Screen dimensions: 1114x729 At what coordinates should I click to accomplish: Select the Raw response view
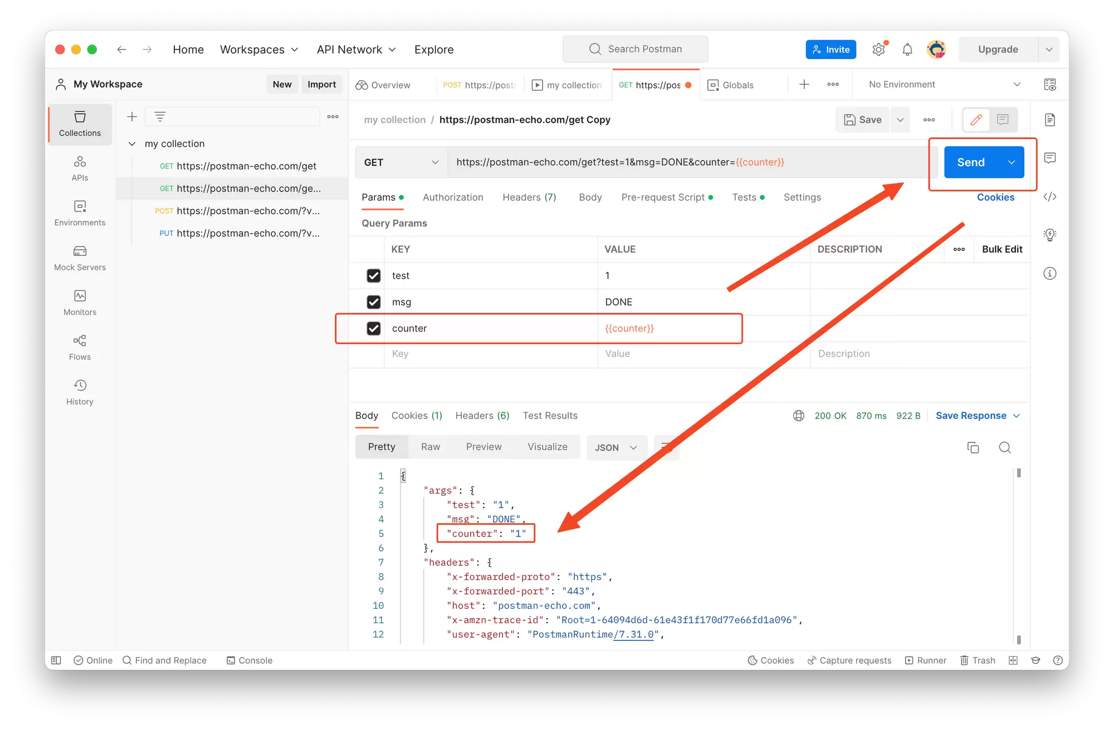(x=431, y=447)
